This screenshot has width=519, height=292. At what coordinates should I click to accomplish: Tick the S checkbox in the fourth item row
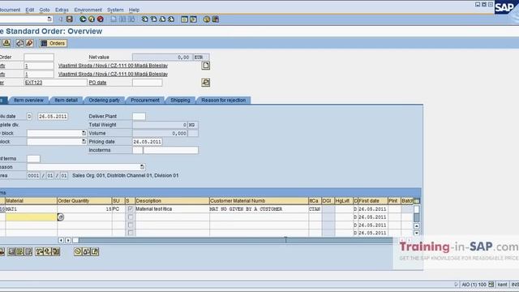(x=131, y=233)
